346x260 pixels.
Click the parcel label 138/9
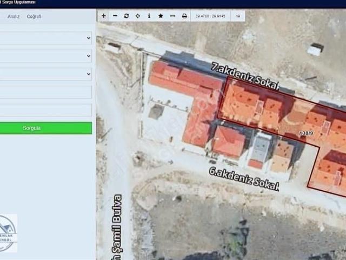(x=306, y=133)
